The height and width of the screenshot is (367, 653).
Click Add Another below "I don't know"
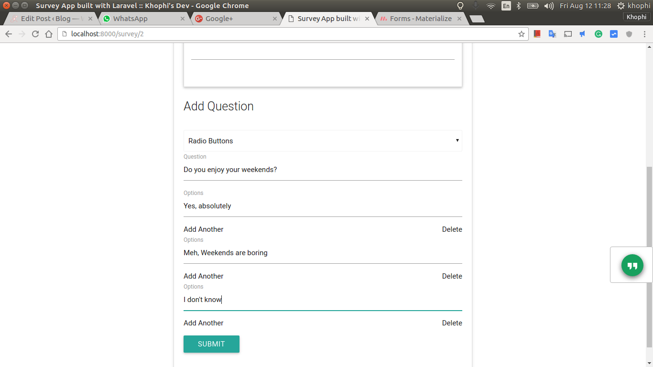coord(204,323)
